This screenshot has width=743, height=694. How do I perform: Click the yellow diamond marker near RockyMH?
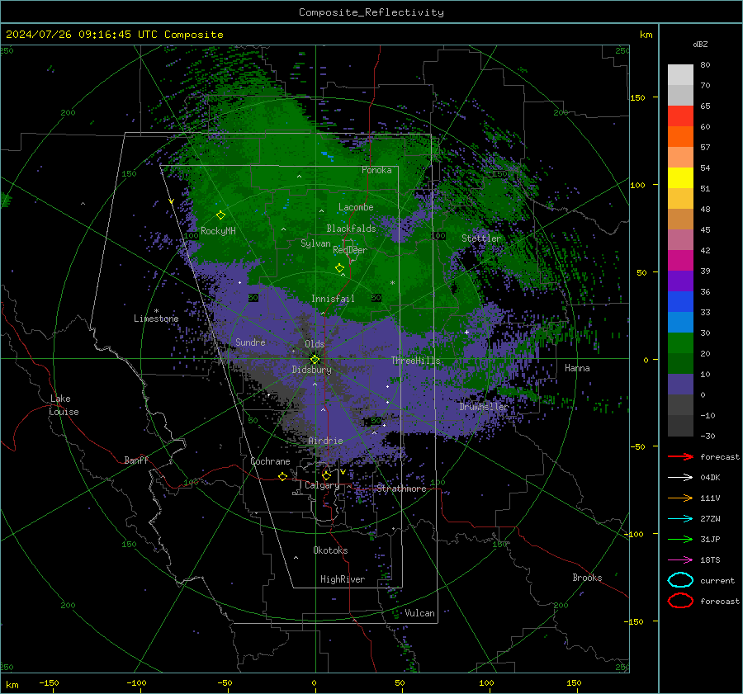[x=220, y=215]
